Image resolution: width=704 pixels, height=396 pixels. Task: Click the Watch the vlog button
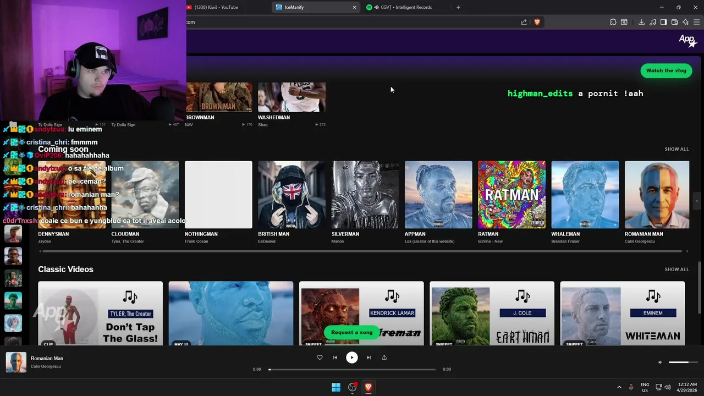(x=666, y=70)
